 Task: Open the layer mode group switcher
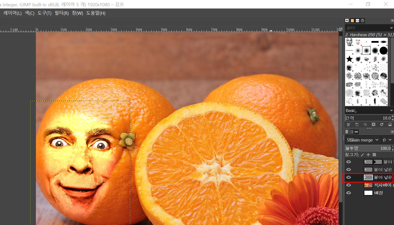[387, 140]
